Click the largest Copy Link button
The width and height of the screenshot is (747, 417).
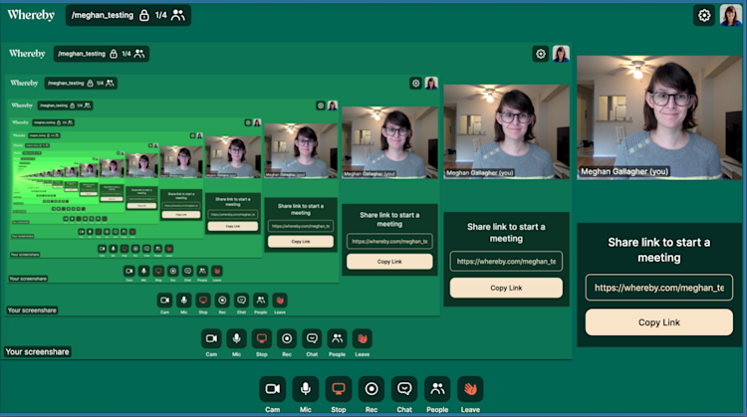coord(659,322)
